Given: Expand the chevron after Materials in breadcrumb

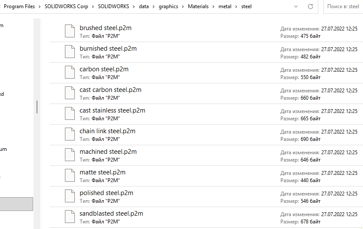Looking at the screenshot, I should tap(213, 7).
